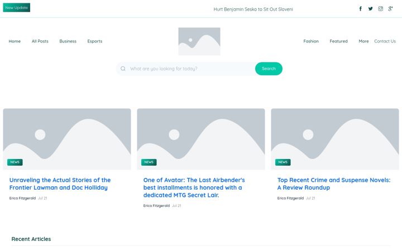The width and height of the screenshot is (402, 251).
Task: Click the Avatar article thumbnail image
Action: (x=201, y=139)
